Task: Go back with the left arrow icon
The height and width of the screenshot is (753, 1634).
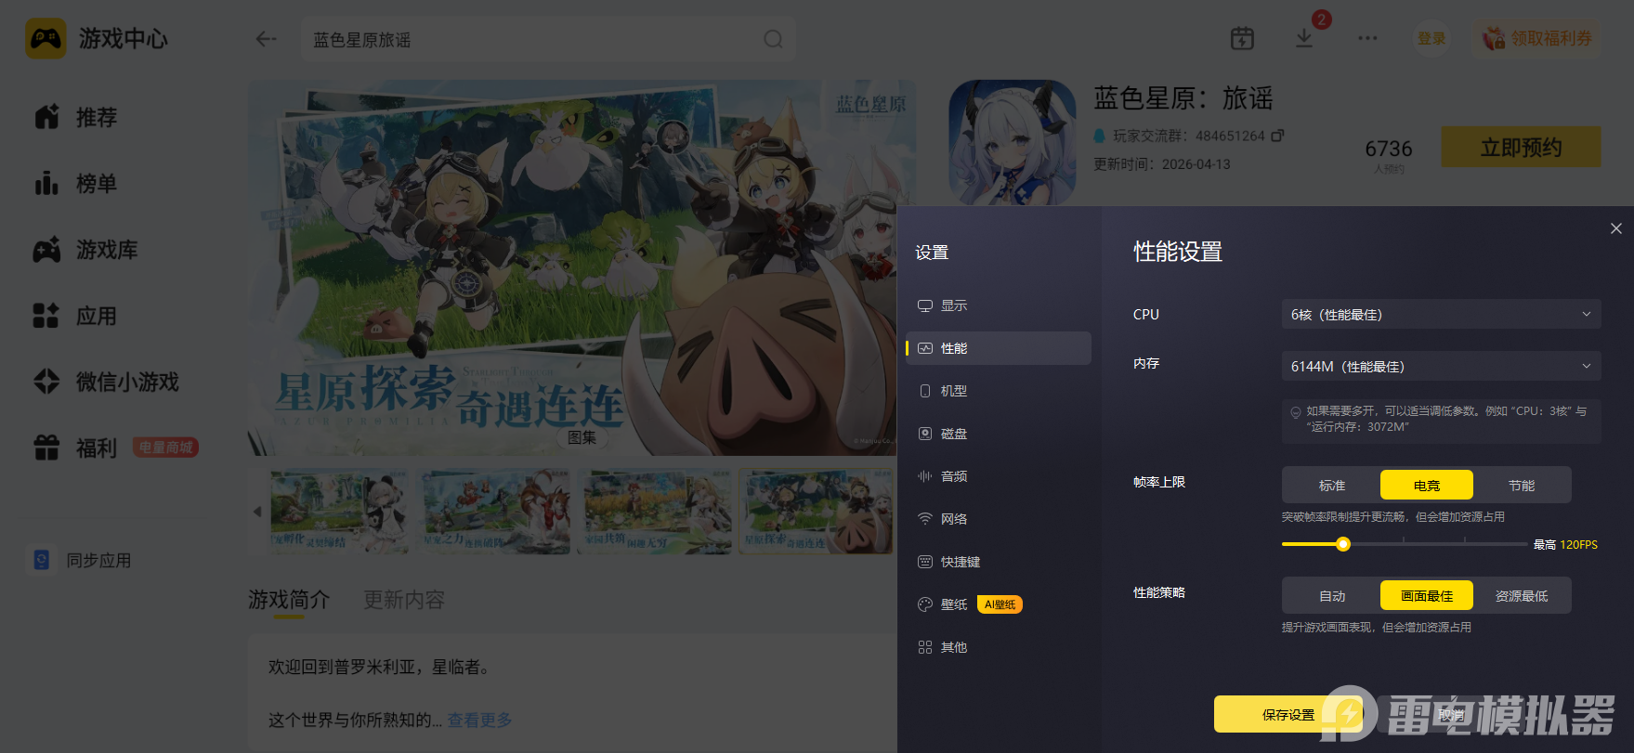Action: 267,39
